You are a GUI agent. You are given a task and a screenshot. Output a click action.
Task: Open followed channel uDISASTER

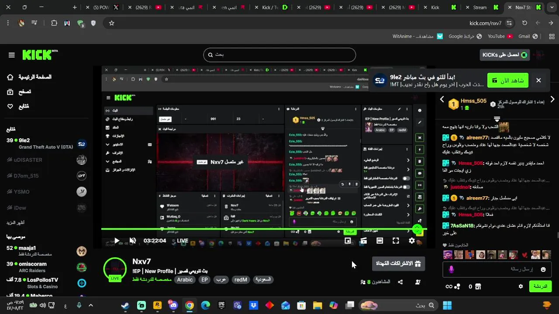click(46, 160)
